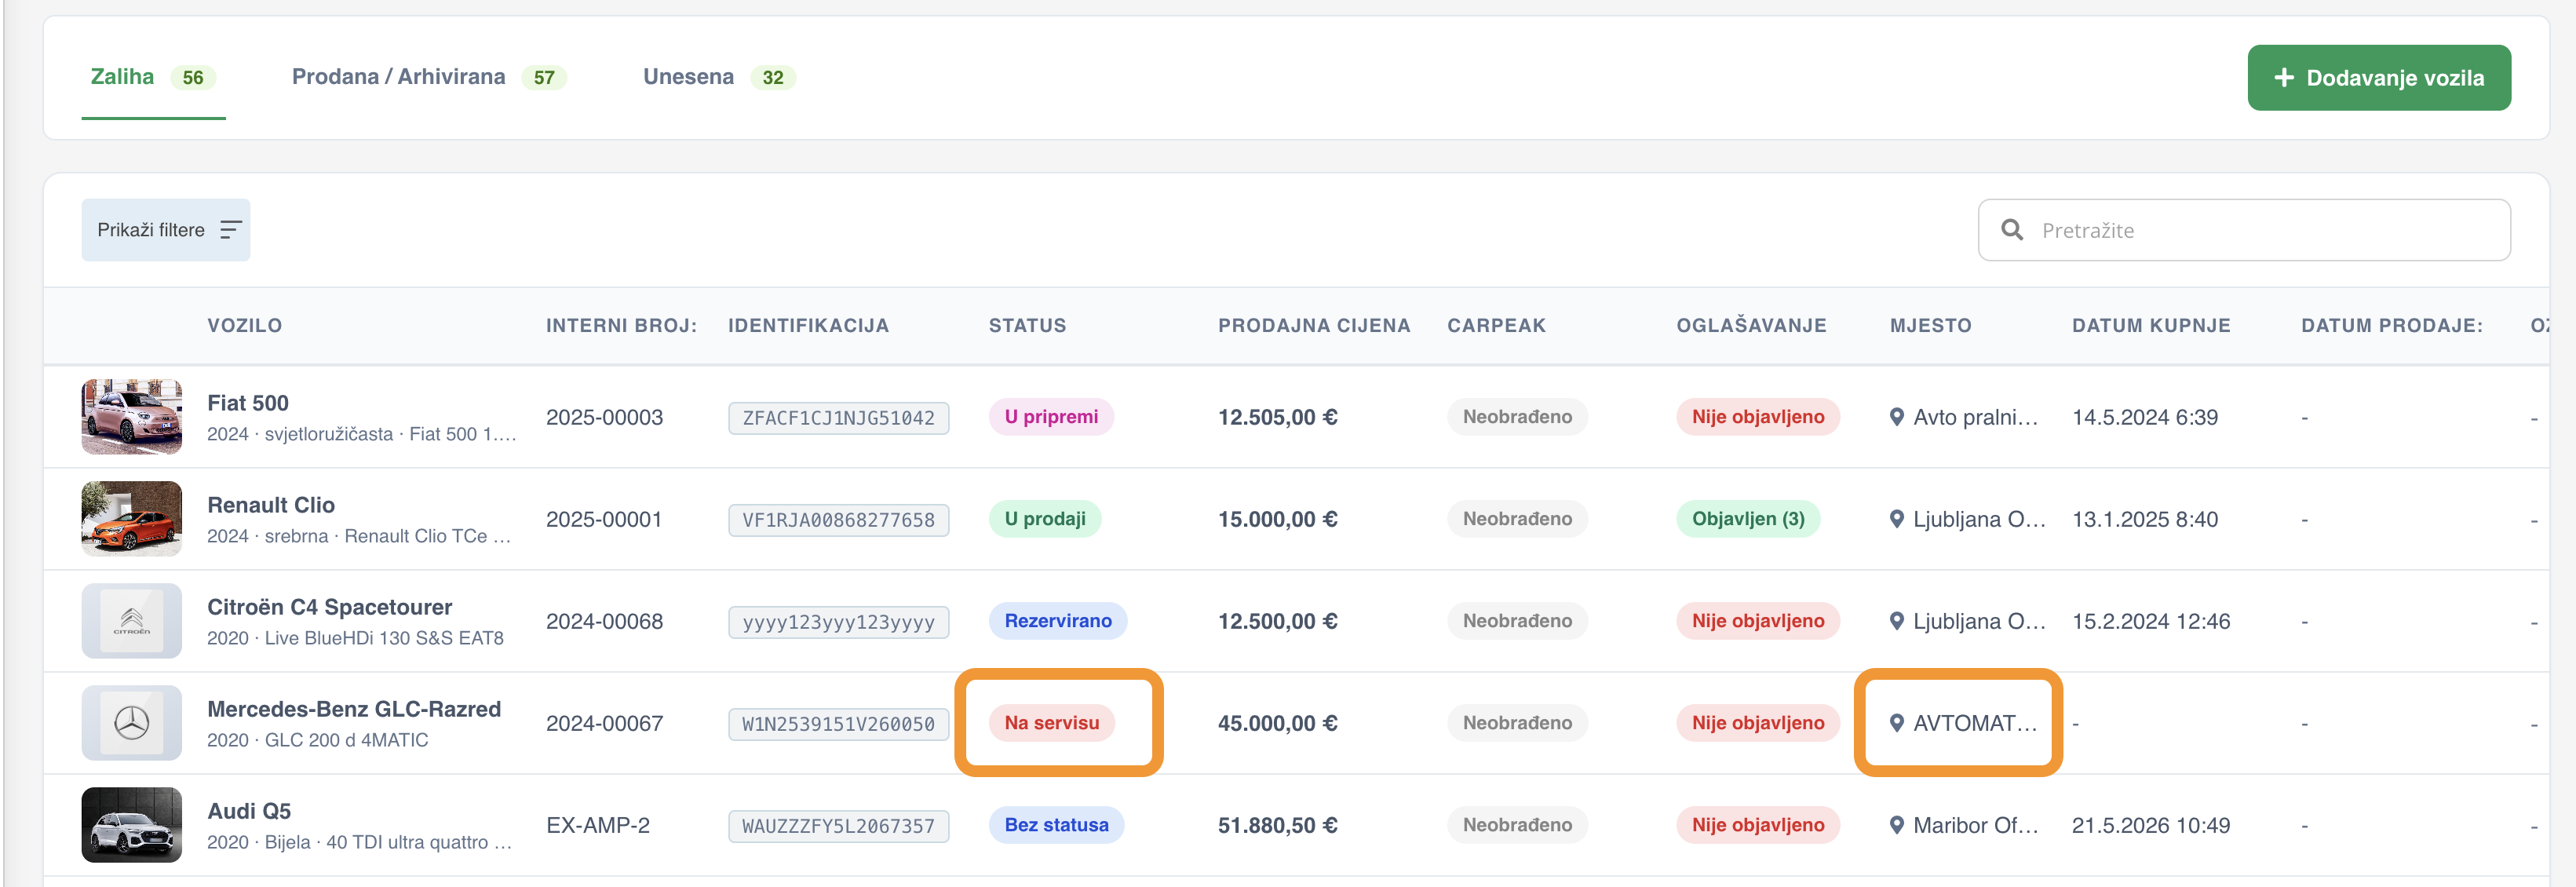Click Neobrađeno CarPeak badge for Citroën C4
The height and width of the screenshot is (887, 2576).
coord(1517,621)
